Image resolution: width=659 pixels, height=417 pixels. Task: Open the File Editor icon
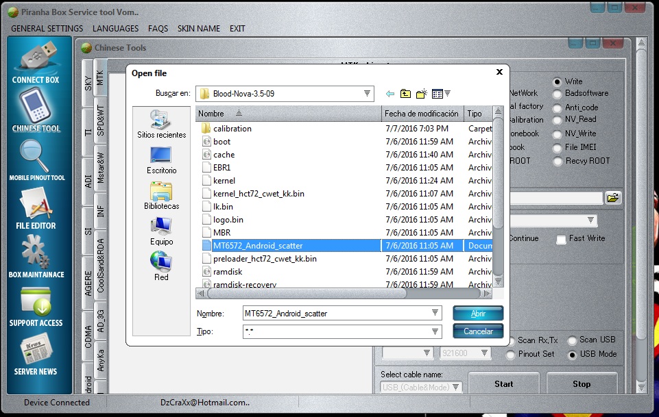36,203
